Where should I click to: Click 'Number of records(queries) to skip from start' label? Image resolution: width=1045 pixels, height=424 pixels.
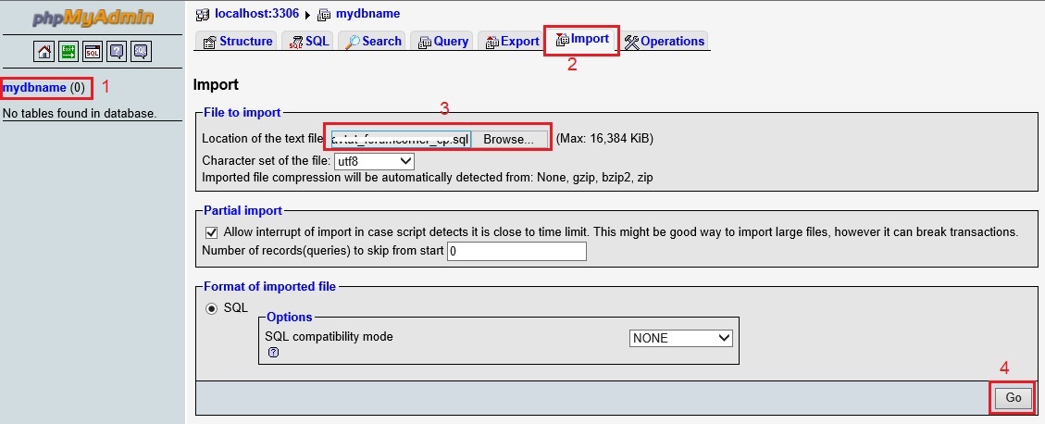pyautogui.click(x=322, y=251)
